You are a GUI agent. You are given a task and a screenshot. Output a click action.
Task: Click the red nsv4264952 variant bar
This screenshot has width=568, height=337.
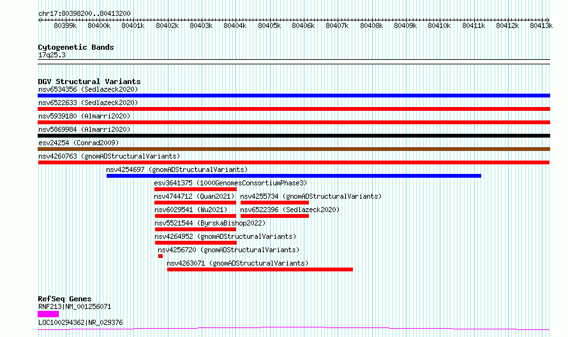pos(196,243)
